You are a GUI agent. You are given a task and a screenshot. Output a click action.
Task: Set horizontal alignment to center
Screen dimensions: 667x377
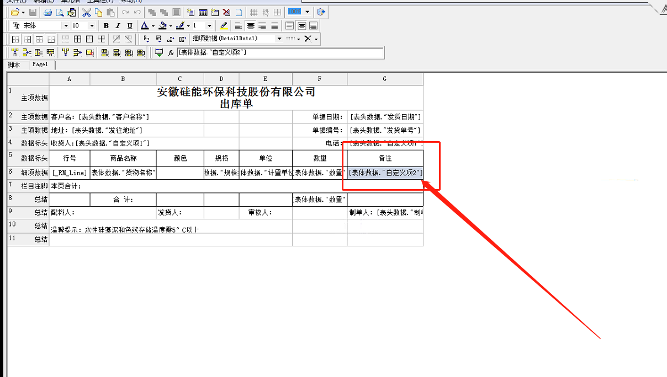(251, 26)
